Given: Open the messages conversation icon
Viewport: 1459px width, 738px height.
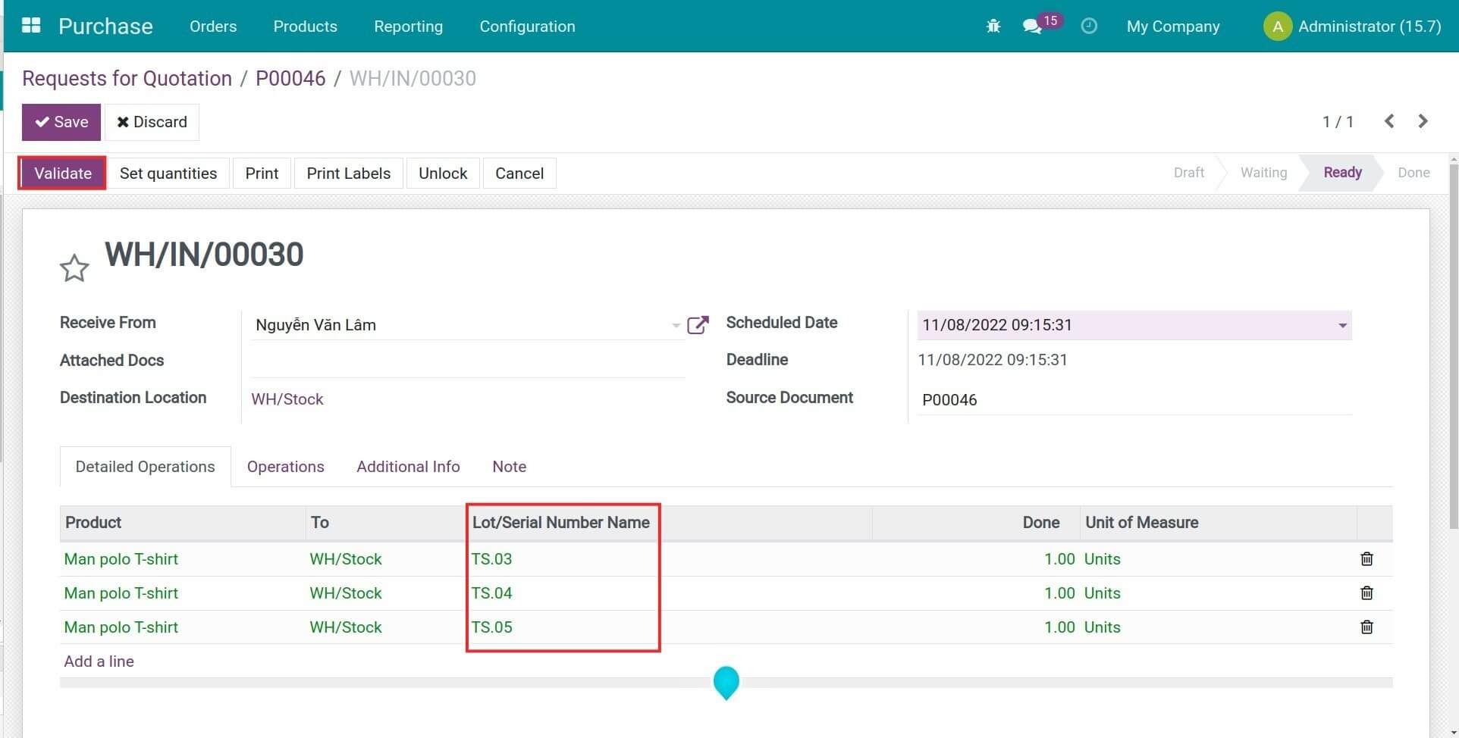Looking at the screenshot, I should point(1031,27).
